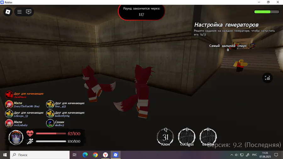
Task: Open the Roblox logo menu button
Action: click(x=8, y=12)
